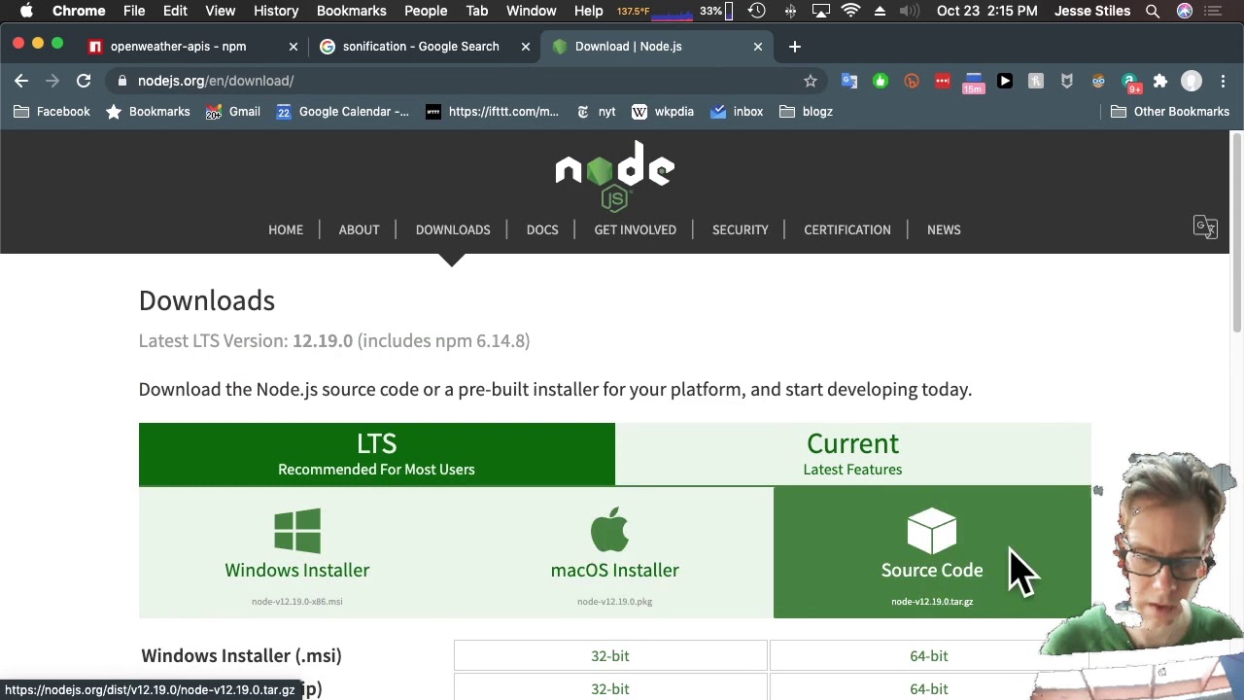
Task: Download the Source Code tarball
Action: [x=932, y=552]
